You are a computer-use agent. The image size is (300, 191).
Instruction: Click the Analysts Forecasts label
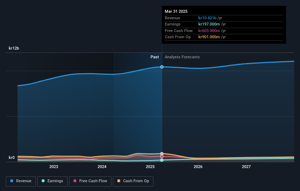coord(182,57)
